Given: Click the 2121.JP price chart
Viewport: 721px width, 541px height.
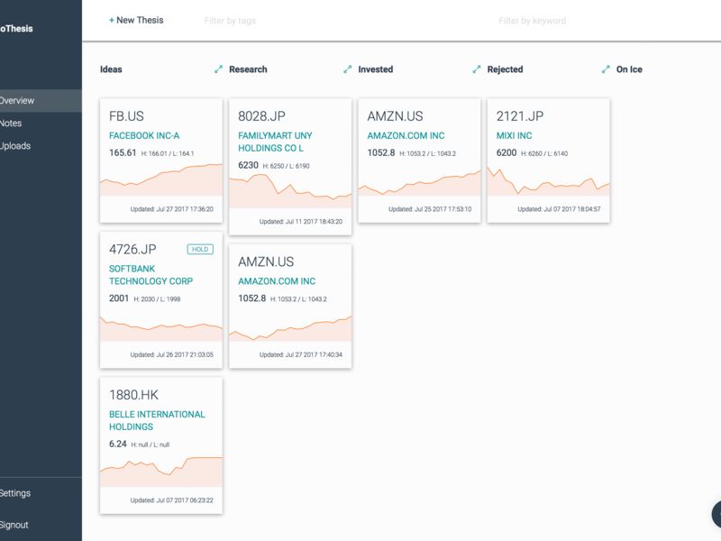Looking at the screenshot, I should [549, 181].
